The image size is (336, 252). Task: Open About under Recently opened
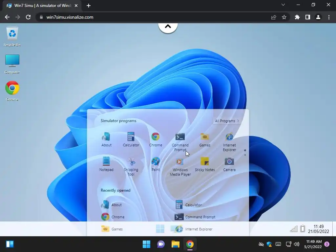[112, 205]
